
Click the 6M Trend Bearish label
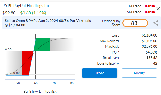pyautogui.click(x=149, y=12)
